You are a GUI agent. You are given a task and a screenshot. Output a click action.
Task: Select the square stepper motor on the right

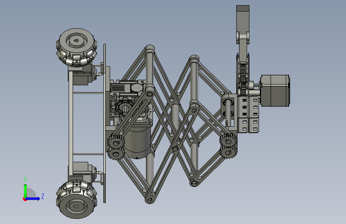(x=275, y=90)
